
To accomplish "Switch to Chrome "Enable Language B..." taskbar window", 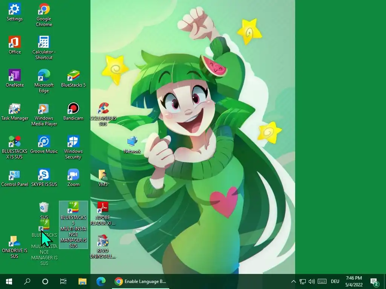I will point(141,281).
